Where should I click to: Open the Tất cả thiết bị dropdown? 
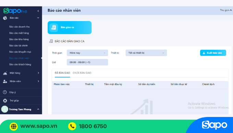click(146, 53)
